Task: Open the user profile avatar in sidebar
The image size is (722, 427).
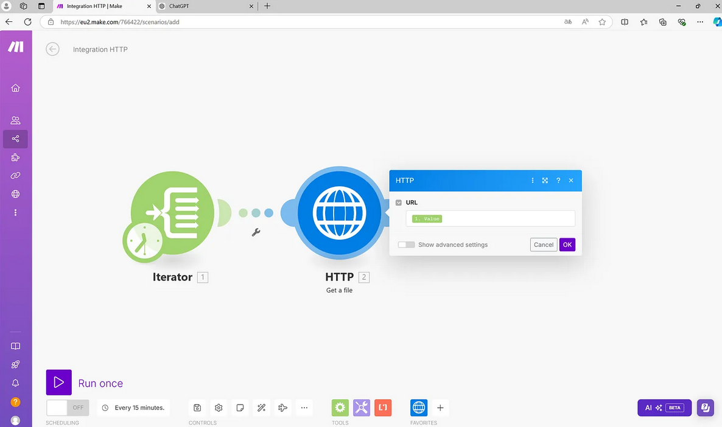Action: coord(15,420)
